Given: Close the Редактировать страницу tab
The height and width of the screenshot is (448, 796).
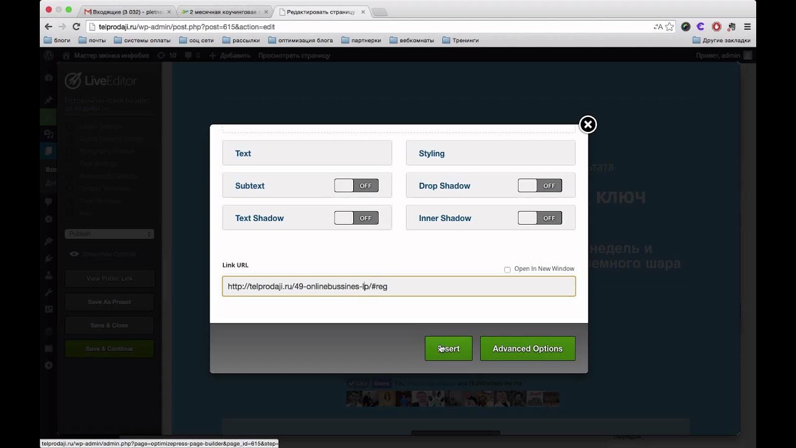Looking at the screenshot, I should click(363, 12).
